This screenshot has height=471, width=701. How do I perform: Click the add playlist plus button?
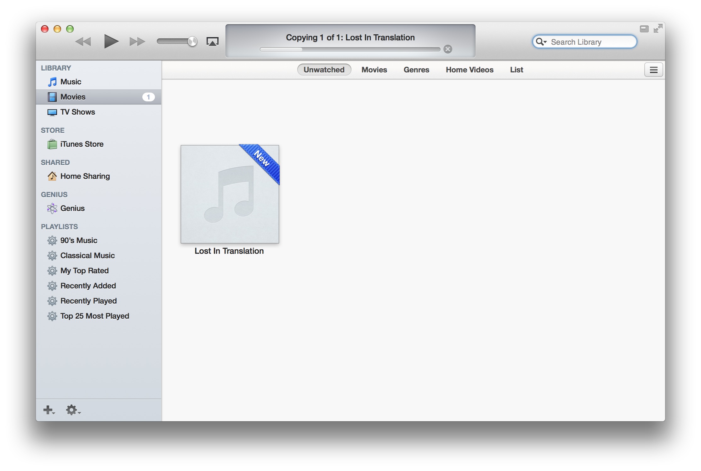click(50, 409)
